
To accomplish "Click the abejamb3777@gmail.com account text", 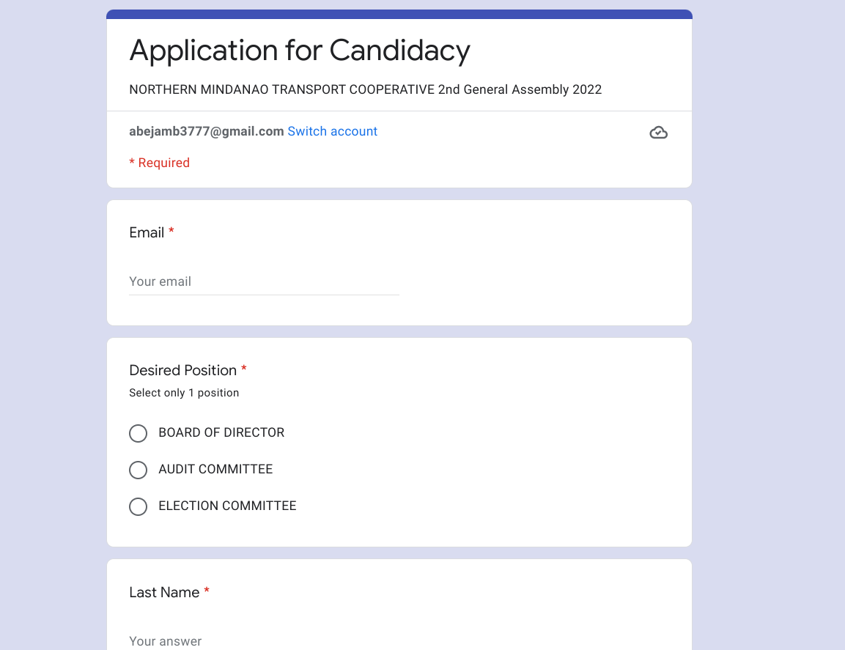I will coord(206,131).
